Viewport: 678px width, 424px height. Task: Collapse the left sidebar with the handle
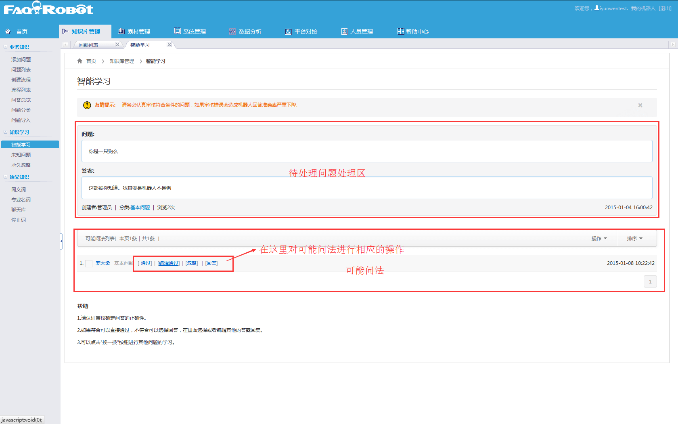point(61,241)
